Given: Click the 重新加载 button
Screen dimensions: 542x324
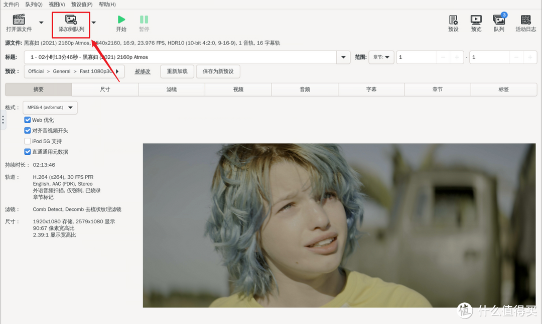Looking at the screenshot, I should (177, 71).
